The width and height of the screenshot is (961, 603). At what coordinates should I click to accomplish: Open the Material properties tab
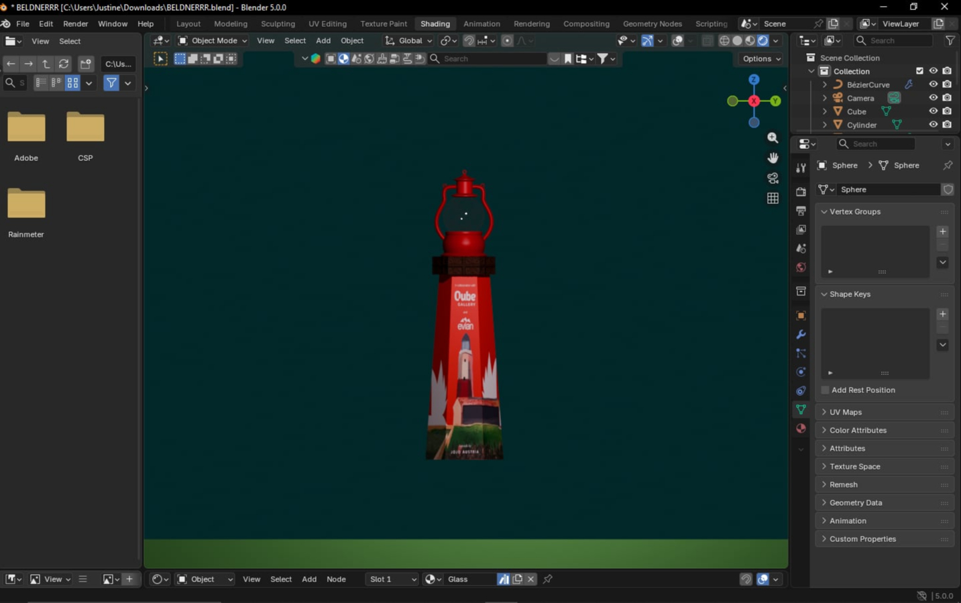click(801, 428)
